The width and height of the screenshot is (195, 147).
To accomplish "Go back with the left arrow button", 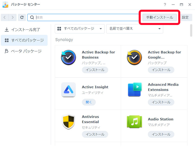I will (x=5, y=17).
